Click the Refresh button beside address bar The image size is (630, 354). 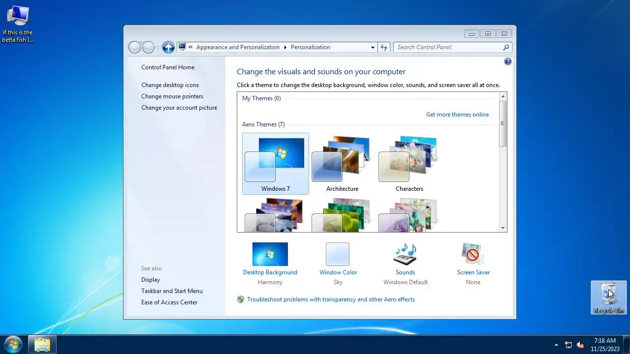coord(384,47)
